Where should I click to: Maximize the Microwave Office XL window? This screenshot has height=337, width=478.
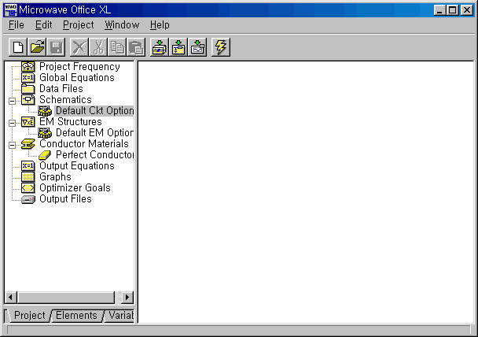(452, 10)
